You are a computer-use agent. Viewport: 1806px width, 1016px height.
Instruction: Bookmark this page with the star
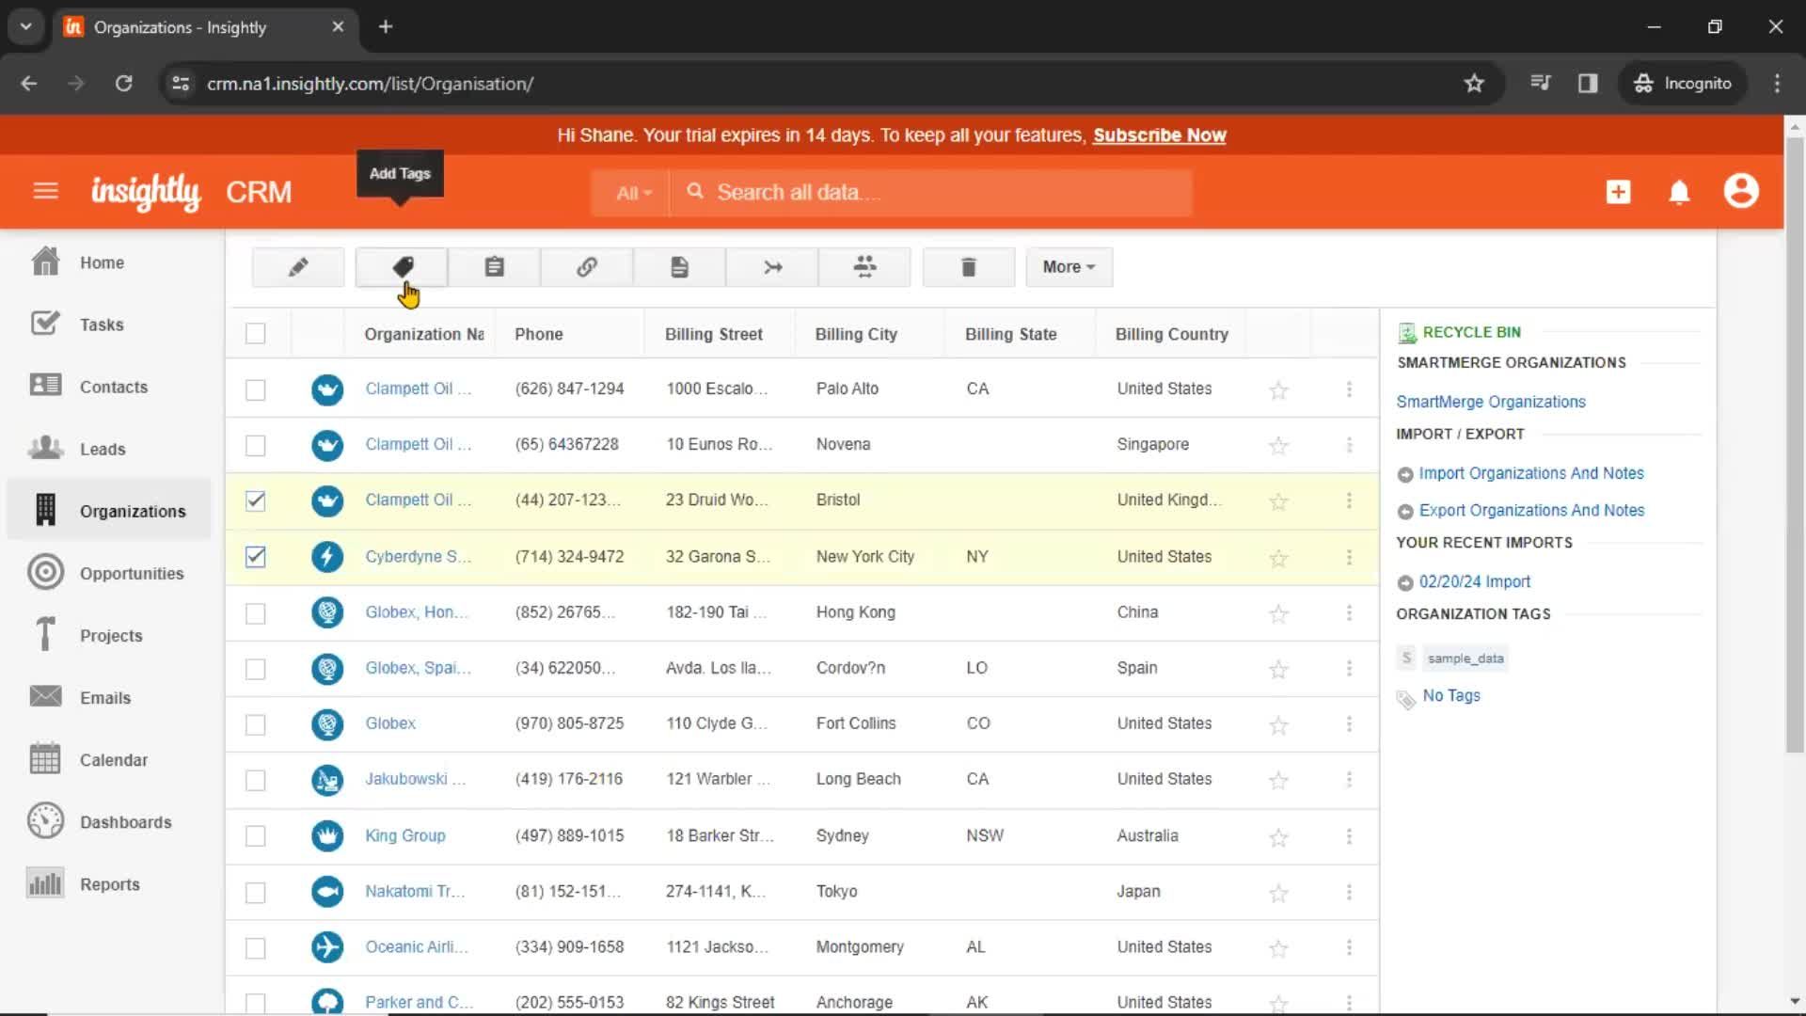(1474, 84)
